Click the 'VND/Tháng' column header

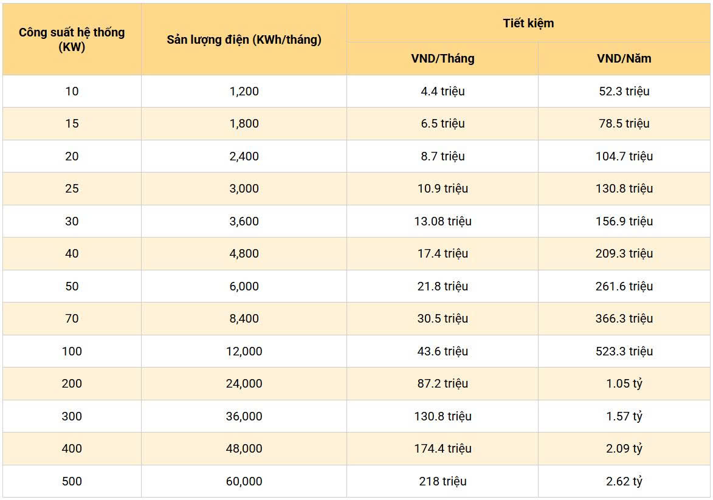[x=443, y=59]
